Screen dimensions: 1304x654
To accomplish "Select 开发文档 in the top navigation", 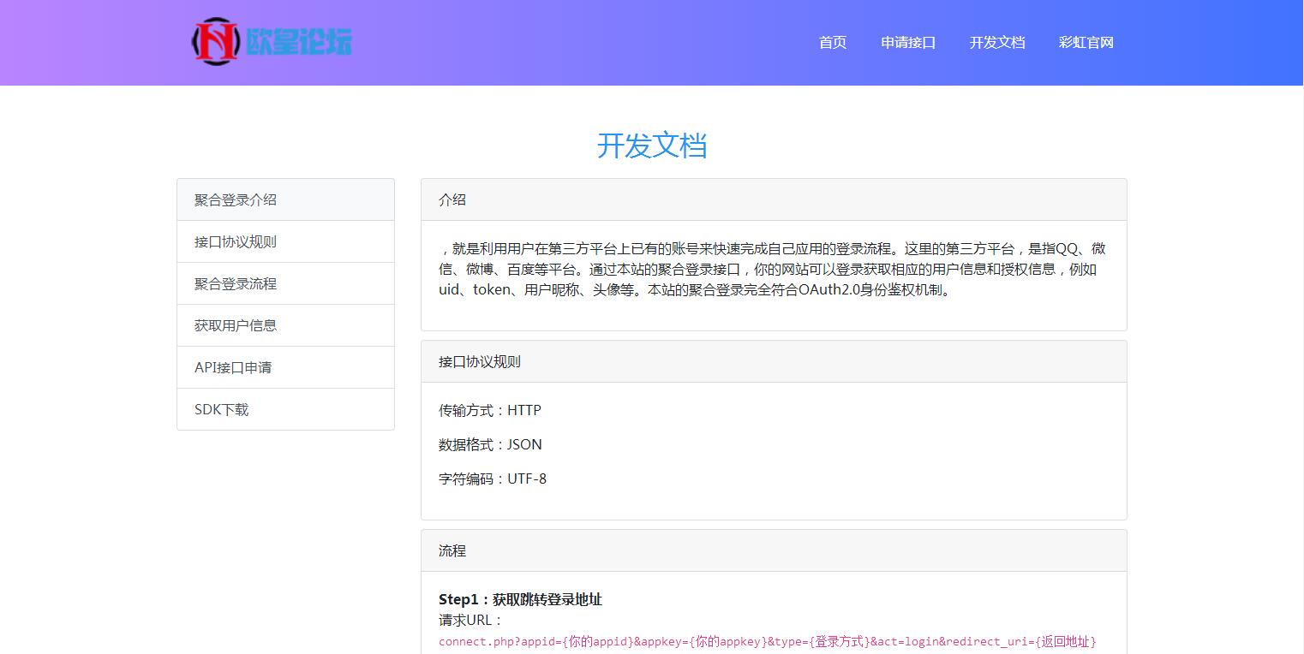I will coord(996,43).
